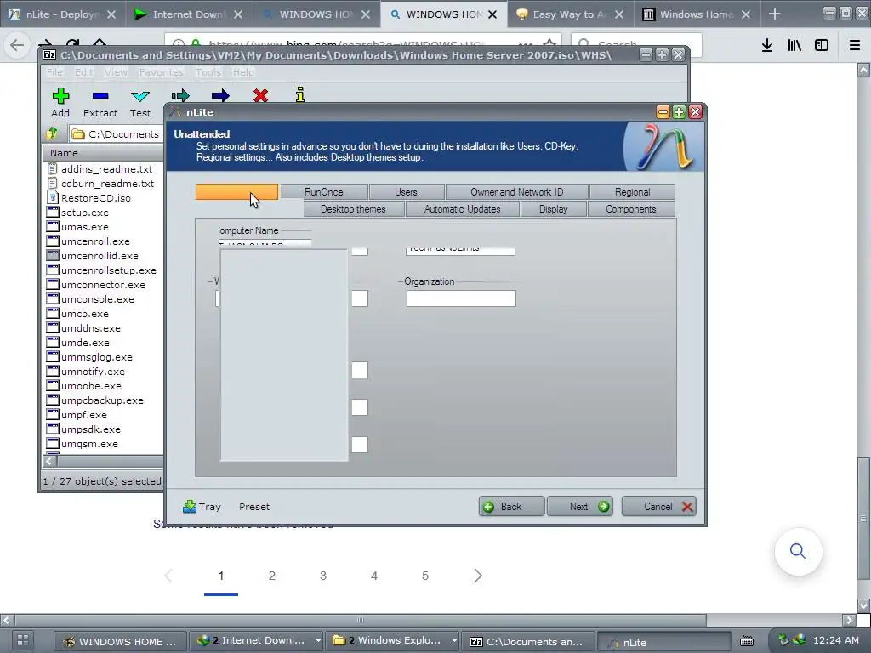This screenshot has width=871, height=653.
Task: Open the Automatic Updates tab
Action: coord(462,209)
